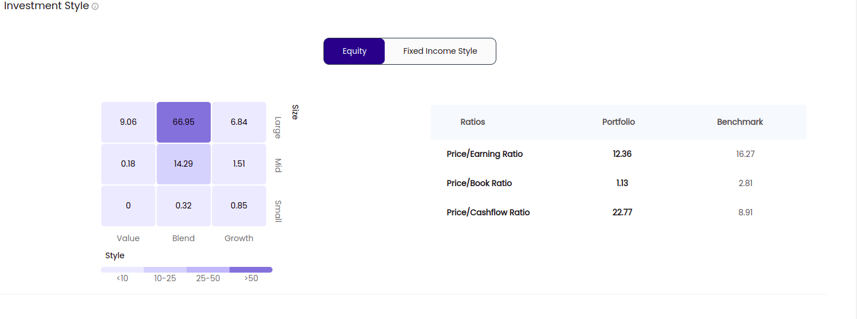Click the Portfolio column header
857x319 pixels.
[619, 122]
